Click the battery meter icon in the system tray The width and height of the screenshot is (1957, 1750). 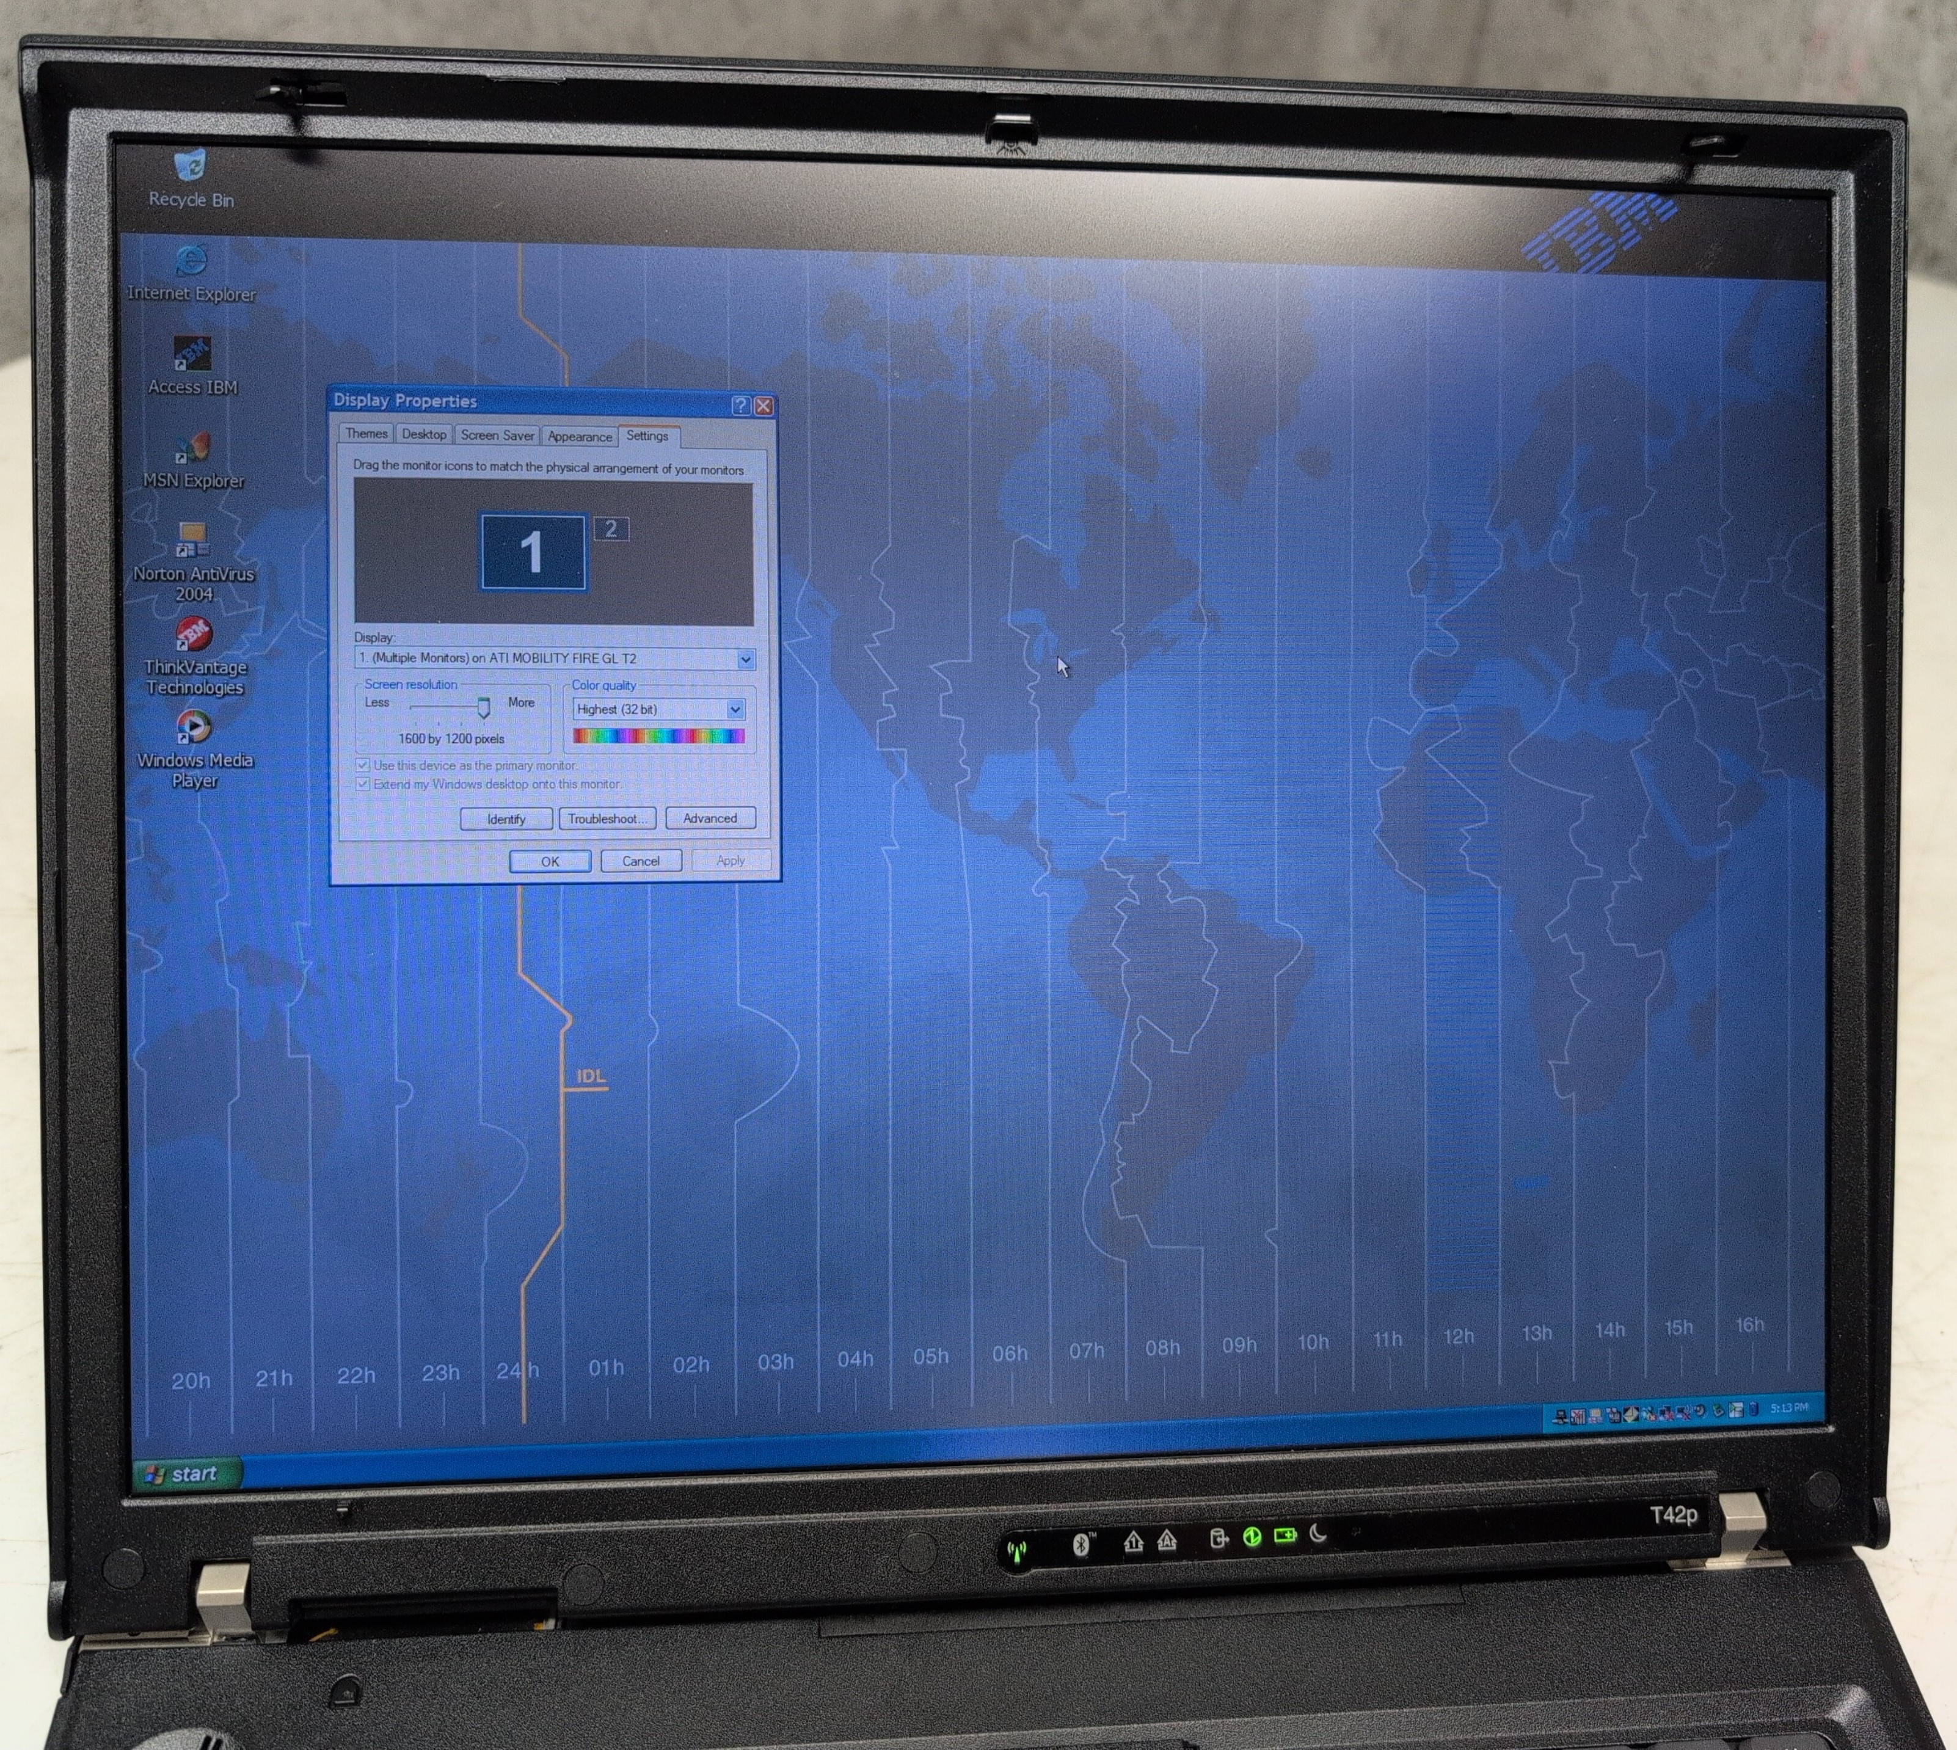click(x=1753, y=1410)
